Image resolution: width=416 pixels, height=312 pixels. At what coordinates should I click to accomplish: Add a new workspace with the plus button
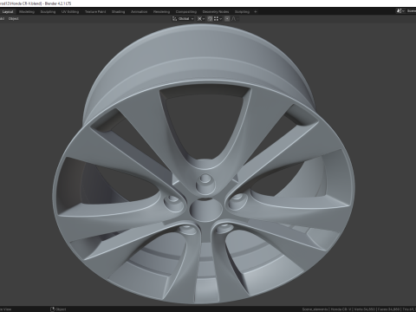coord(256,12)
